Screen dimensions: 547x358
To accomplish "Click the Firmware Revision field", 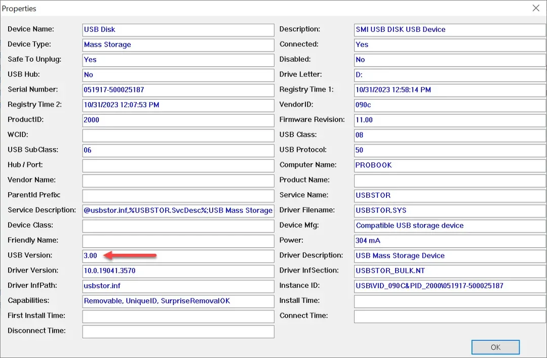I will point(449,120).
